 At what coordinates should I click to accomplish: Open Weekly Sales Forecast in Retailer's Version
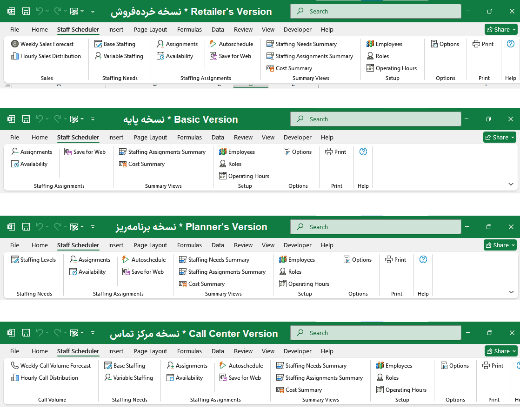pyautogui.click(x=42, y=44)
